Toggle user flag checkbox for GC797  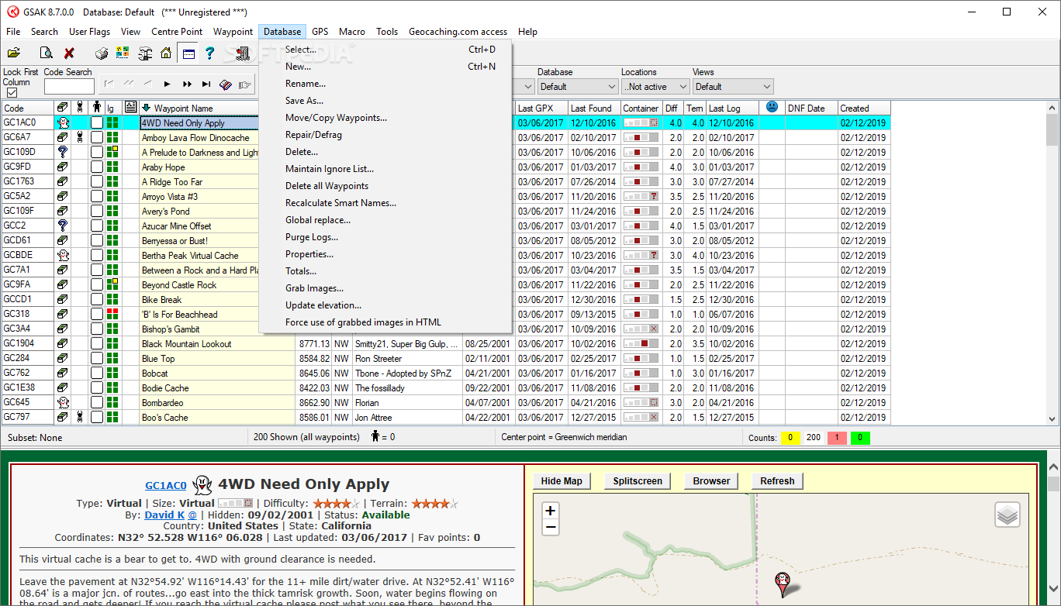97,417
